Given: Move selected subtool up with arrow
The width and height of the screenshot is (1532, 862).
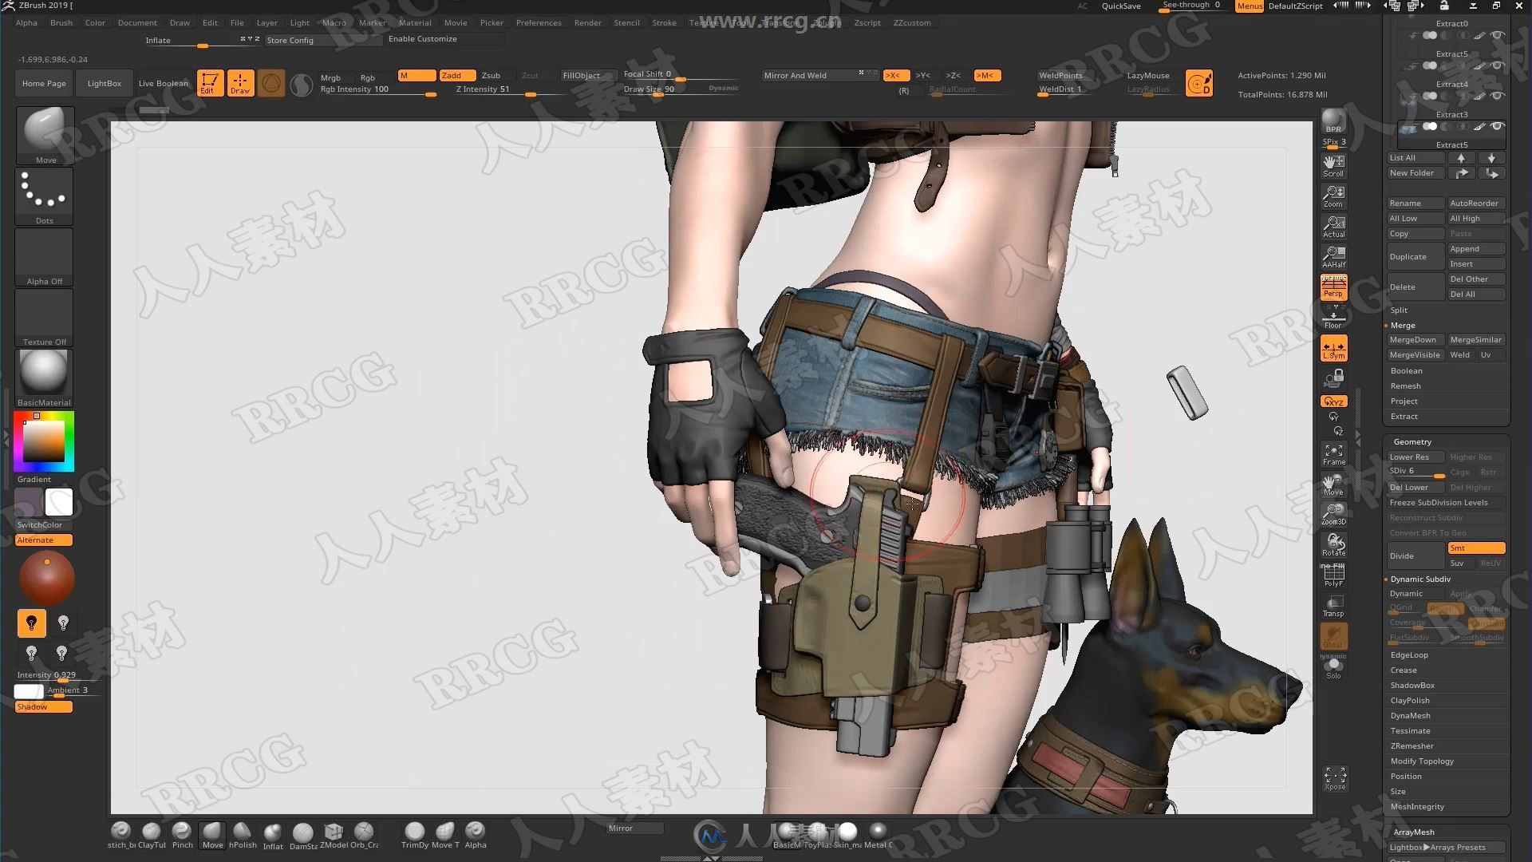Looking at the screenshot, I should 1461,158.
